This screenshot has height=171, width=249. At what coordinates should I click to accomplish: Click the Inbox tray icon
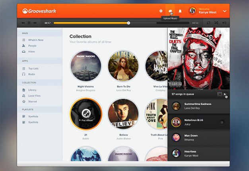pyautogui.click(x=23, y=52)
